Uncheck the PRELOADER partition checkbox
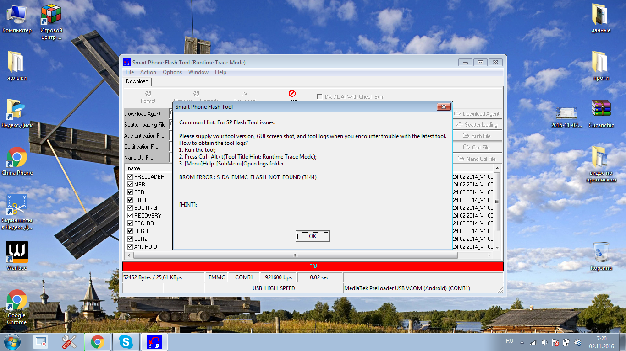Viewport: 626px width, 351px height. coord(130,177)
